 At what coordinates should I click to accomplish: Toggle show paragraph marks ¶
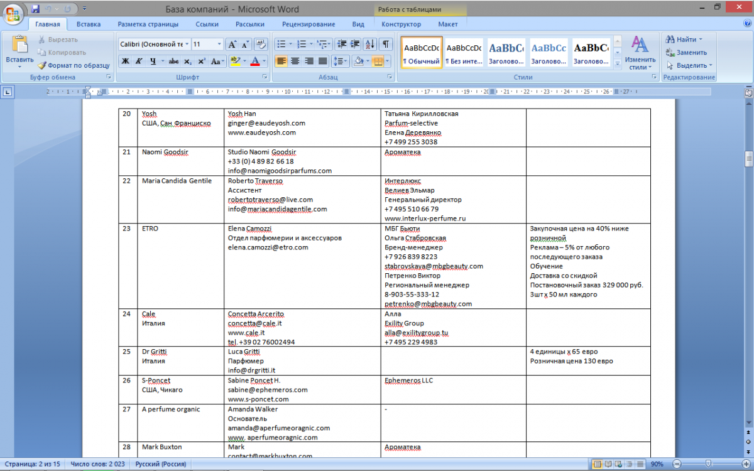pyautogui.click(x=386, y=44)
